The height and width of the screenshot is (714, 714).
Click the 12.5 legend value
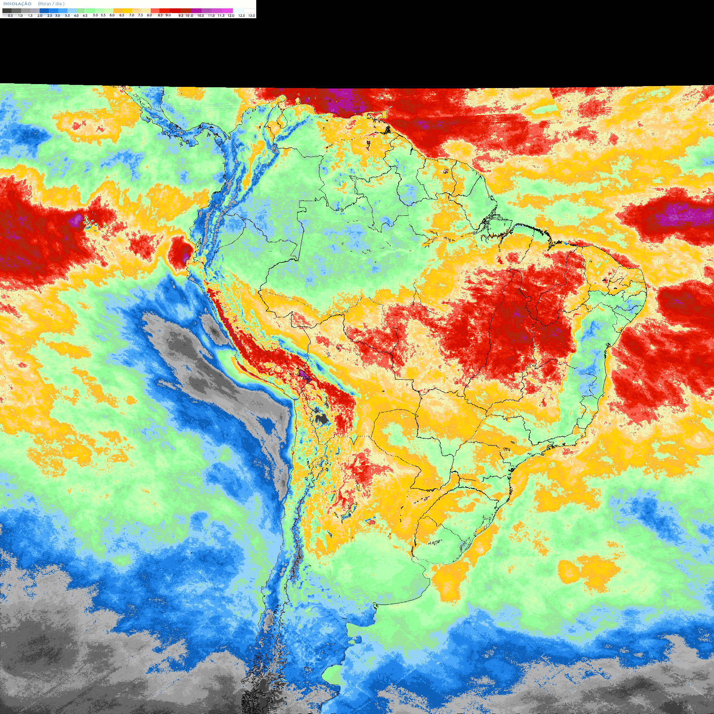(x=242, y=15)
